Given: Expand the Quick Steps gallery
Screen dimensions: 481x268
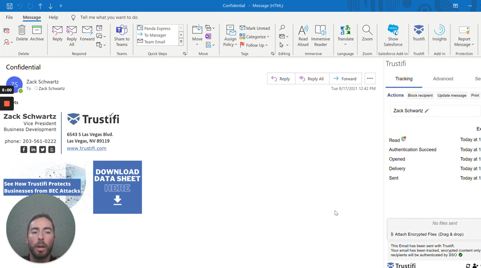Looking at the screenshot, I should pyautogui.click(x=181, y=42).
